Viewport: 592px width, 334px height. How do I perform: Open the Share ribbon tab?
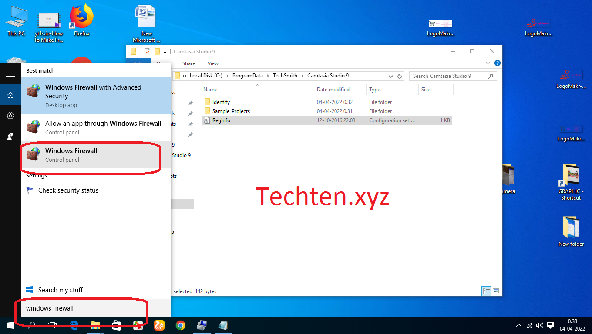coord(188,63)
